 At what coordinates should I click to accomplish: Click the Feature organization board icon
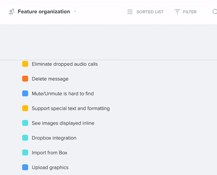pos(12,12)
